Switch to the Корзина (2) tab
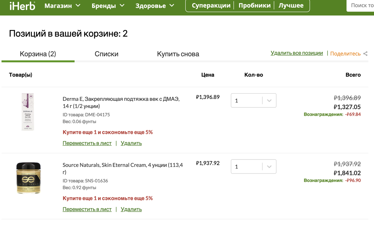The height and width of the screenshot is (225, 374). click(x=38, y=54)
